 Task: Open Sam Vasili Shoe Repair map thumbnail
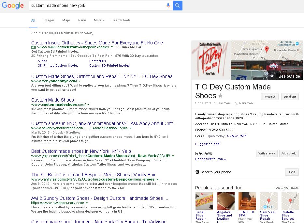pos(269,201)
